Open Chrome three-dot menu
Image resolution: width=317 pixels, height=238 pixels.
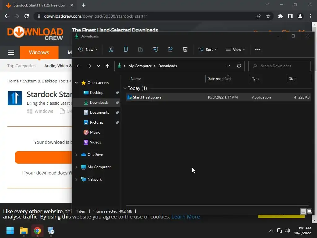pyautogui.click(x=310, y=16)
